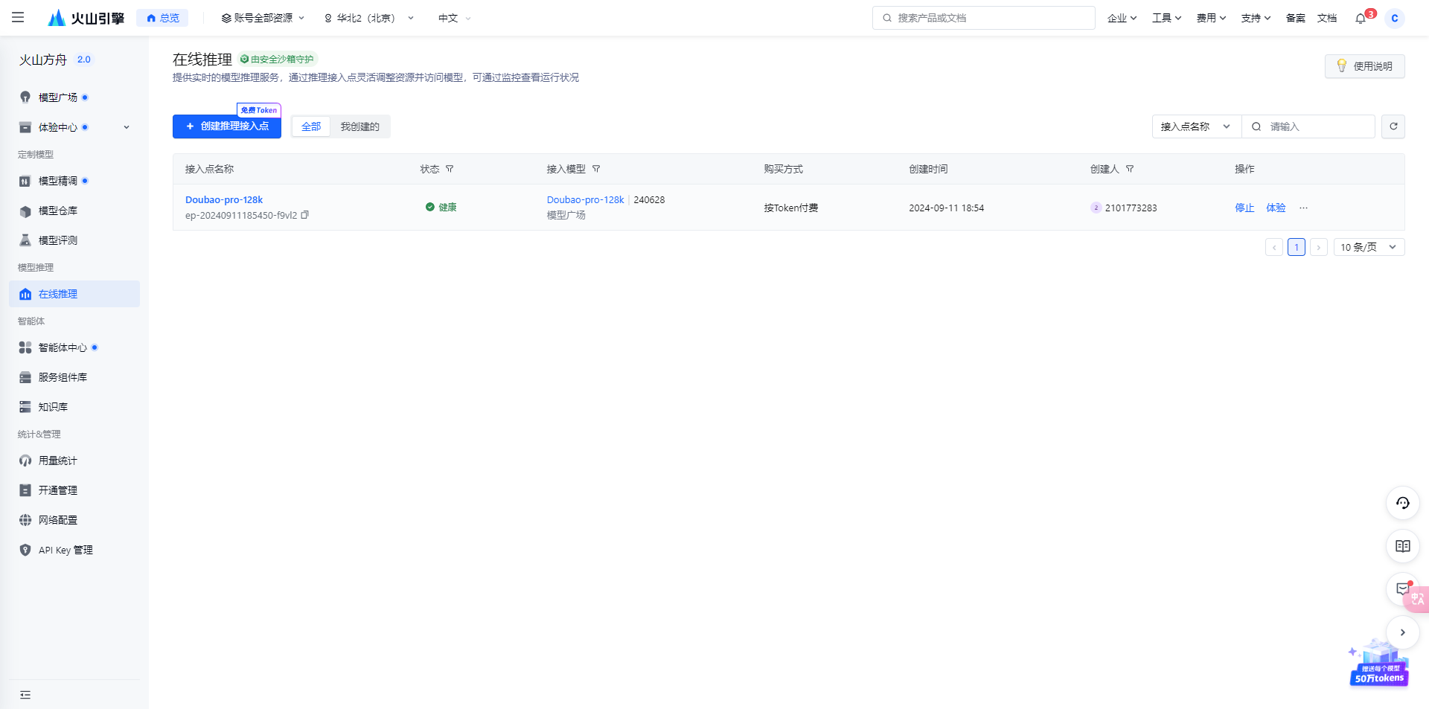Switch to the 全部 filter tab

(311, 126)
